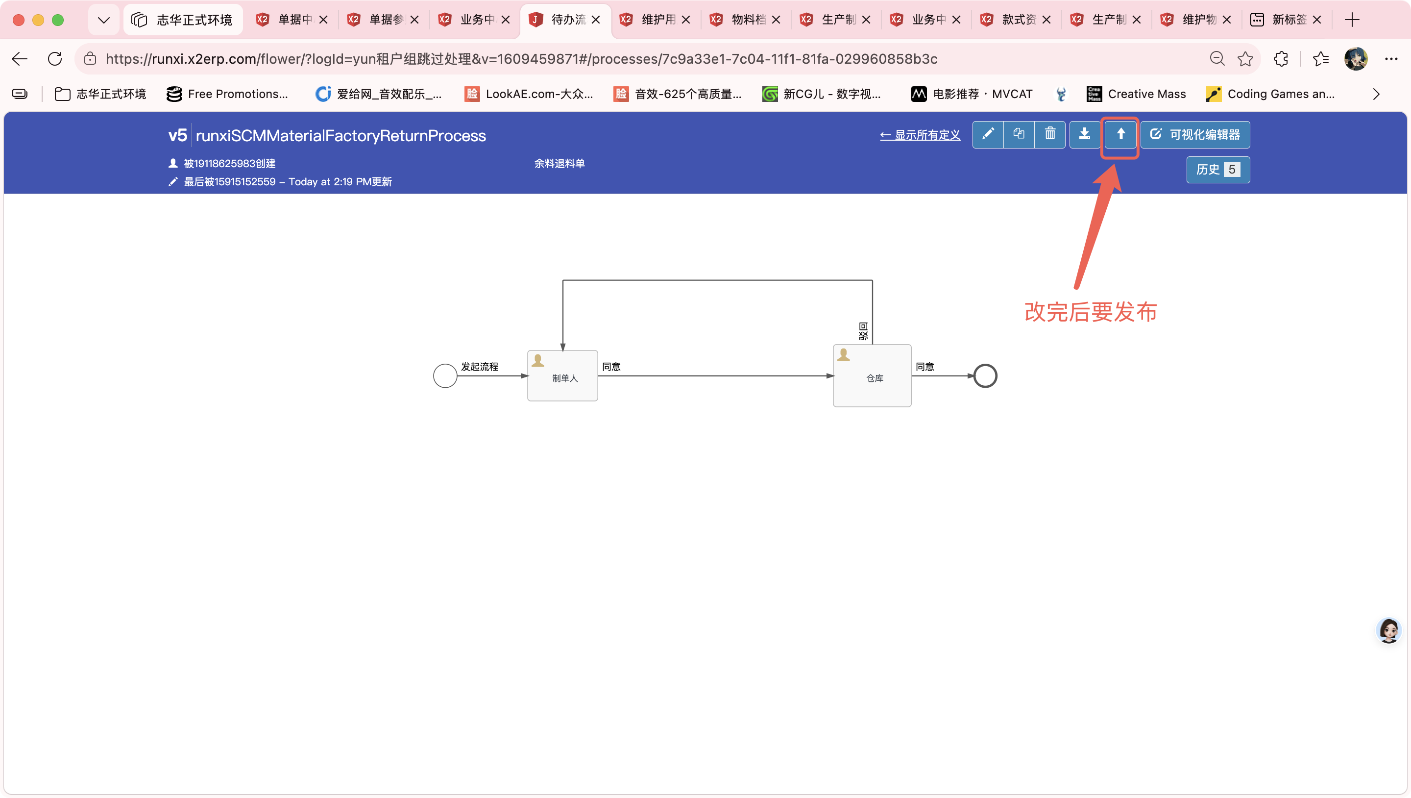Click the download definition icon
The height and width of the screenshot is (798, 1411).
click(1085, 134)
